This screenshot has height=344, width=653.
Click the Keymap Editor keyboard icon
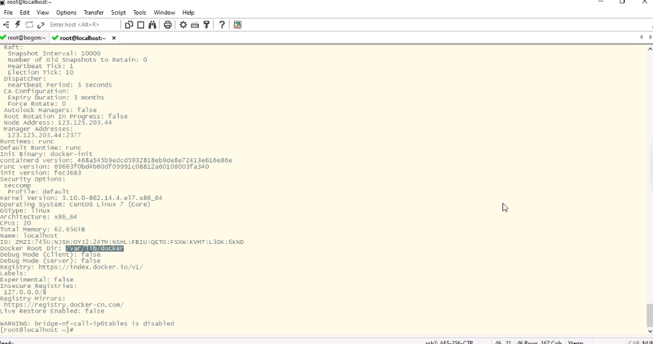click(195, 25)
